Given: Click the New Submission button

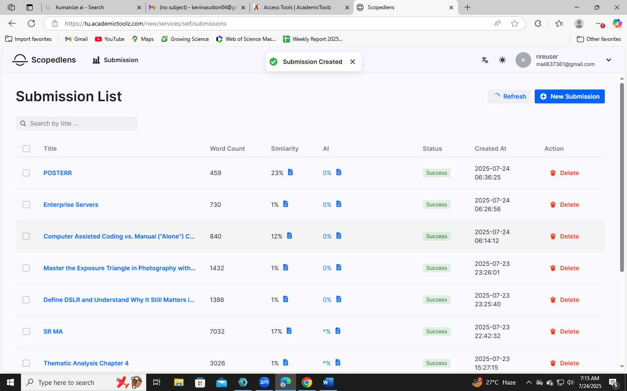Looking at the screenshot, I should 570,96.
